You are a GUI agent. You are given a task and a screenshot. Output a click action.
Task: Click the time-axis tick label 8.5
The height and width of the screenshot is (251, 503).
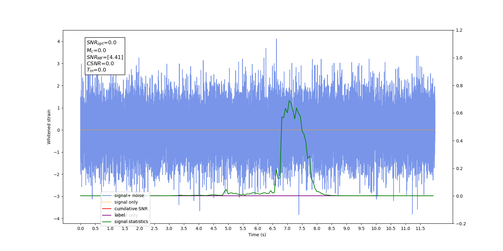332,228
